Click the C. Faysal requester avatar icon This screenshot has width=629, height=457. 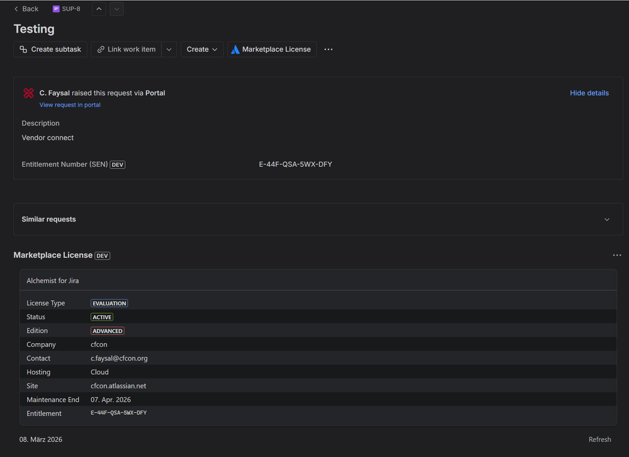point(28,93)
